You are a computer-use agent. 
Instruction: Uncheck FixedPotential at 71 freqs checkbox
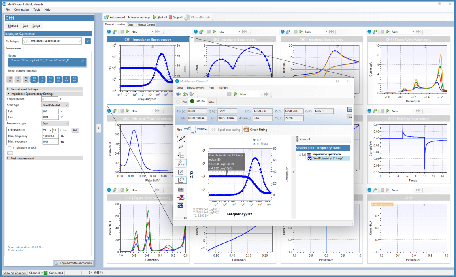(x=309, y=158)
